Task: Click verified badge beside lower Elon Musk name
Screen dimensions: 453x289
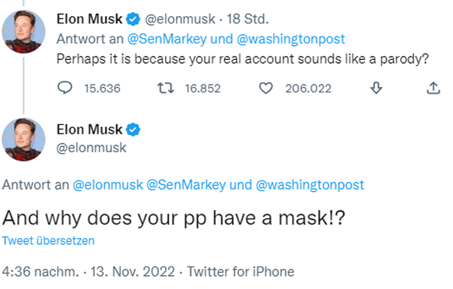Action: click(x=133, y=130)
